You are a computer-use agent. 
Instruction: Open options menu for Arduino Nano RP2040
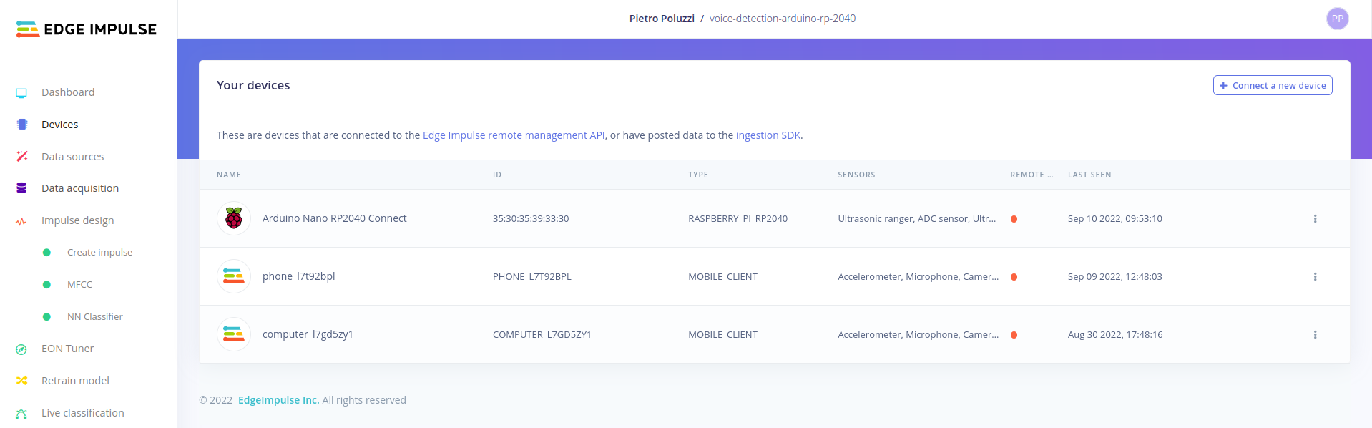1314,219
